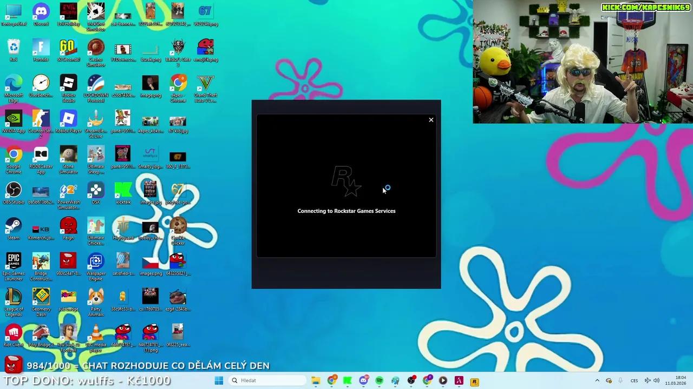This screenshot has height=389, width=693.
Task: Open Evil Holiday desktop shortcut
Action: [x=68, y=15]
